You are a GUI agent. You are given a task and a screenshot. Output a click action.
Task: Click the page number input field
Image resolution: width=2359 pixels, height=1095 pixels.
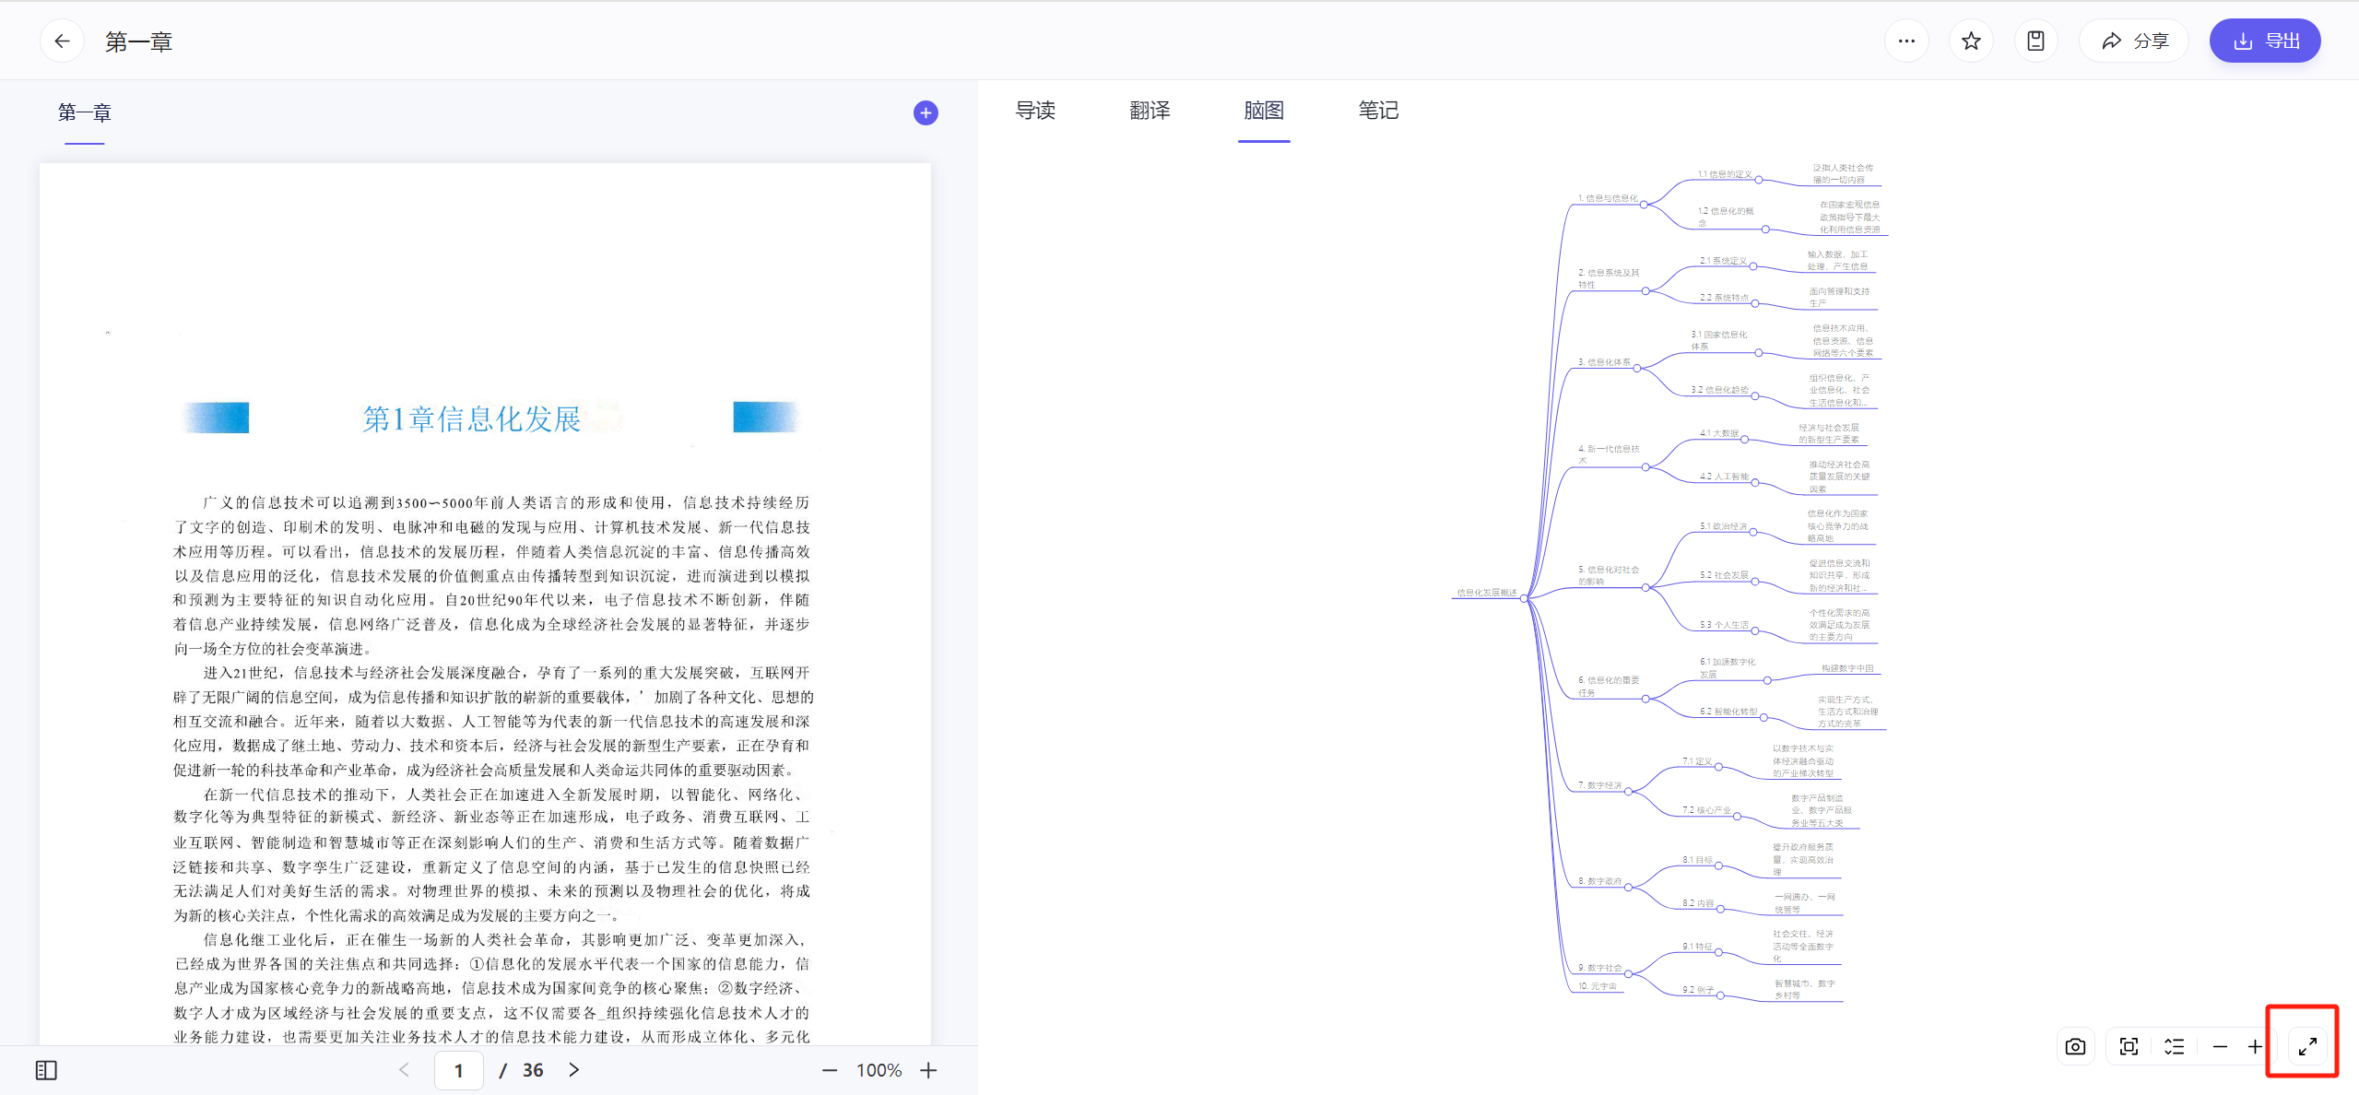458,1070
